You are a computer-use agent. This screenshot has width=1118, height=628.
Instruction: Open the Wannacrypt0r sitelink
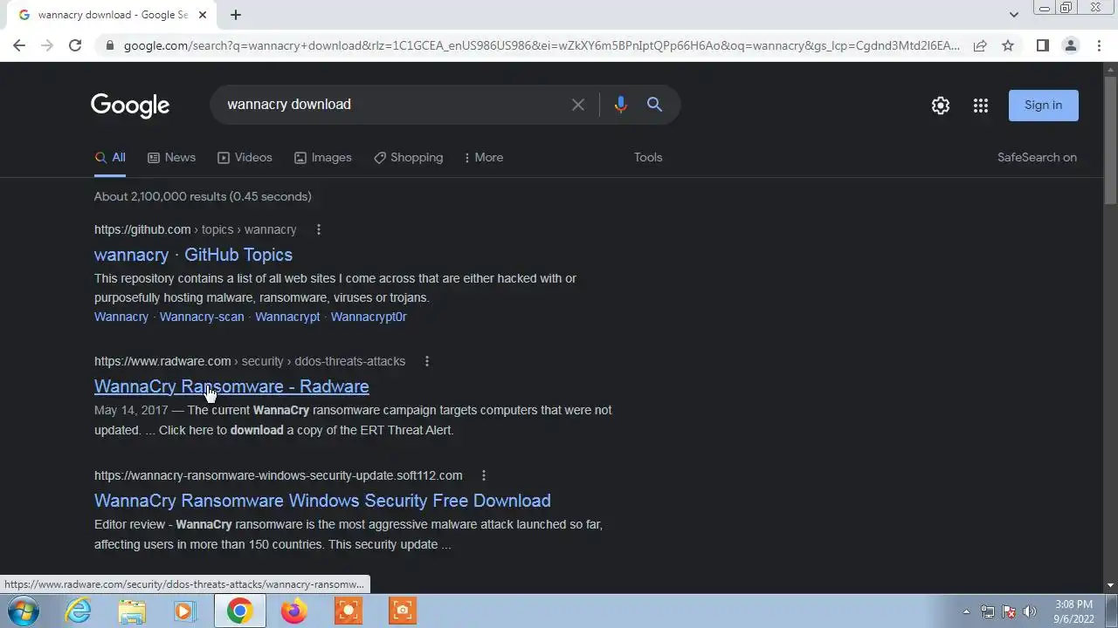pos(369,317)
